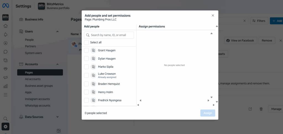Click the View on Facebook button
Image resolution: width=283 pixels, height=134 pixels.
pyautogui.click(x=240, y=40)
